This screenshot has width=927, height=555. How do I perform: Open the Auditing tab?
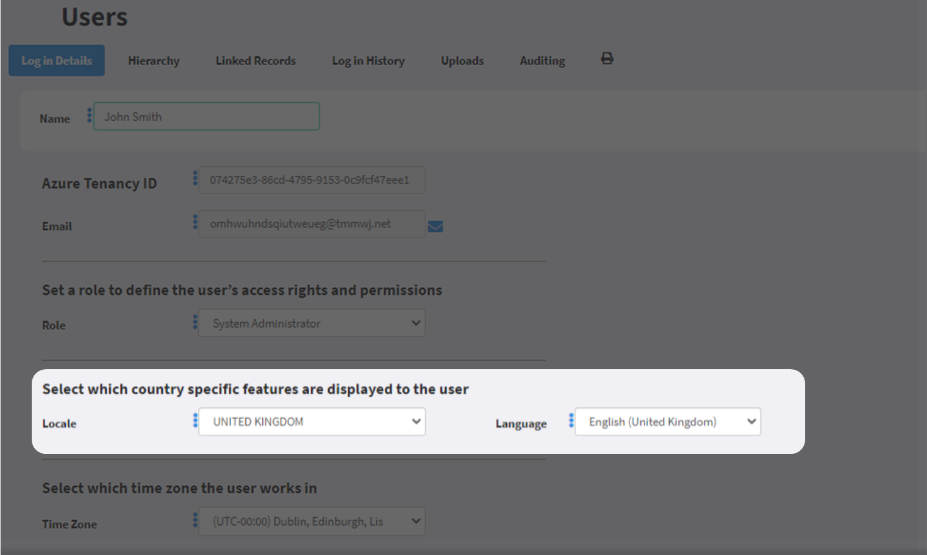[542, 60]
